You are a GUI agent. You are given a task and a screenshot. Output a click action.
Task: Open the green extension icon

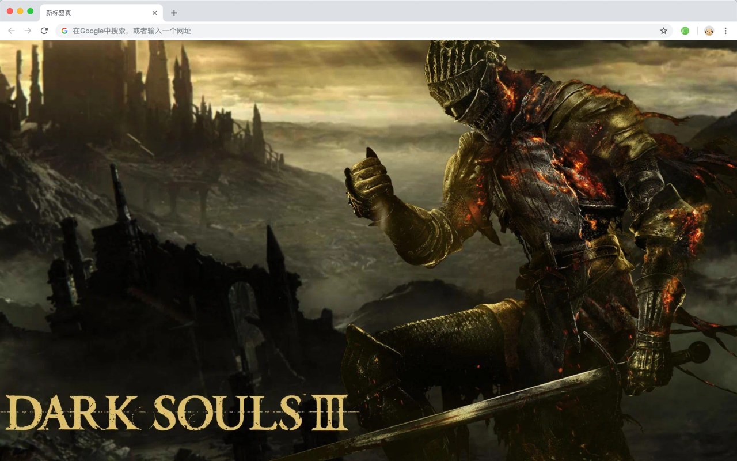[685, 31]
